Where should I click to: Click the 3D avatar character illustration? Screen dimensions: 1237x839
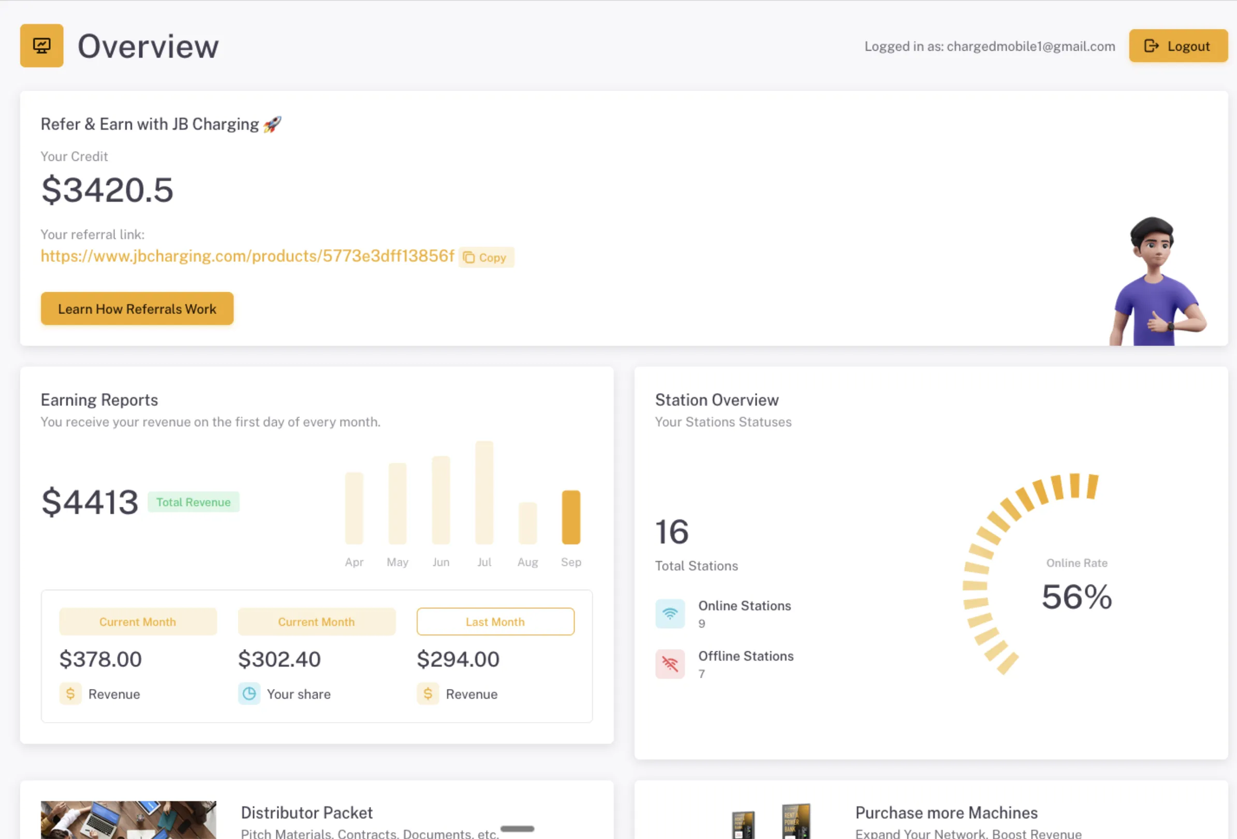(x=1157, y=281)
